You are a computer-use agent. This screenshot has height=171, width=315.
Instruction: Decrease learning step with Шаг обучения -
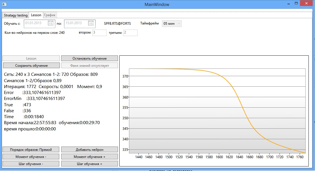point(31,164)
